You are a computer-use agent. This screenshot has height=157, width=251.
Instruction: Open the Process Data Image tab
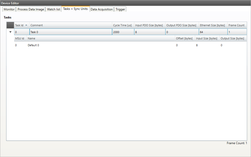click(x=31, y=9)
